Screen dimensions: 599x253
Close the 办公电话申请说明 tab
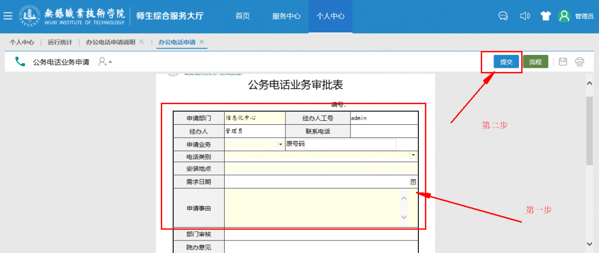(x=142, y=42)
